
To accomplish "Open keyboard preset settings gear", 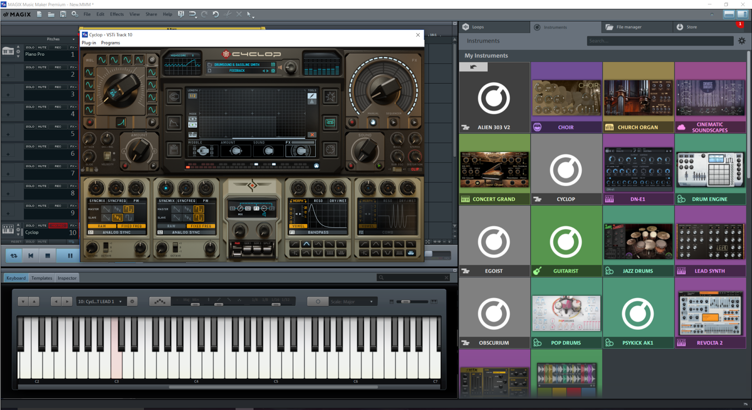I will pos(132,302).
